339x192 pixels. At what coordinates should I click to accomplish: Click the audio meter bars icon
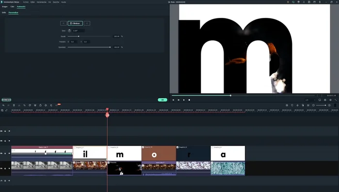click(x=335, y=105)
